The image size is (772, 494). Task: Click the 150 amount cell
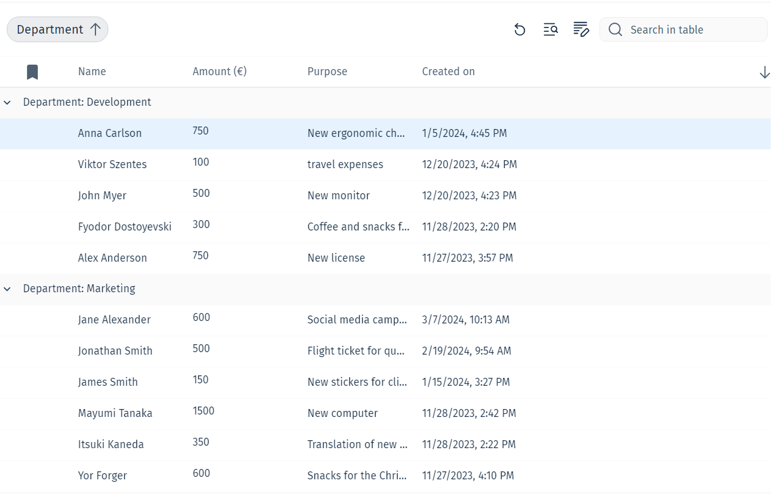point(201,380)
